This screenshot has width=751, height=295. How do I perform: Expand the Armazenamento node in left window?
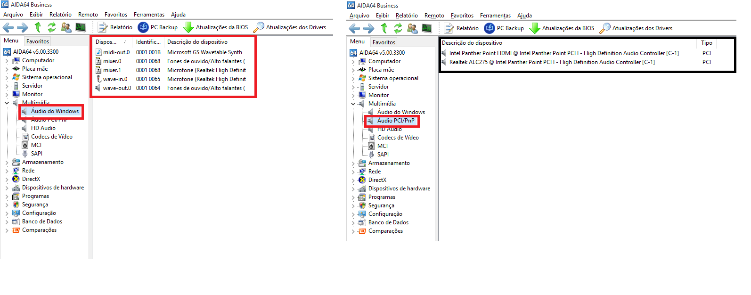click(7, 162)
